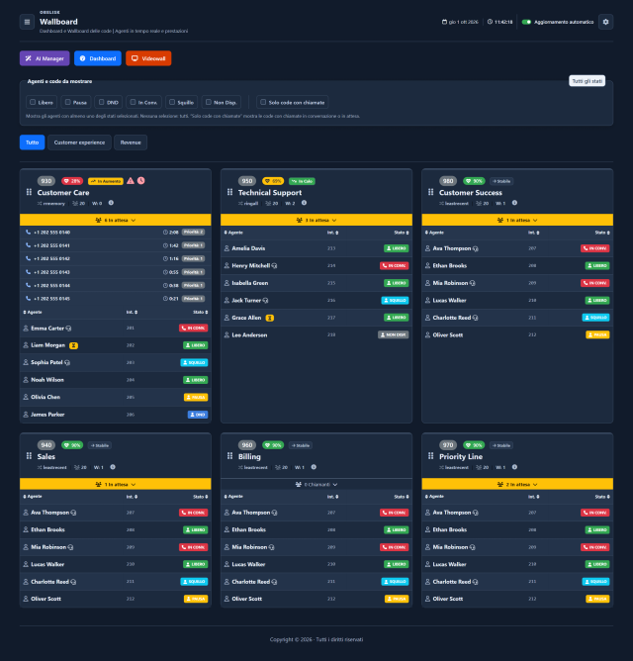
Task: Click the phone icon for +1 202 555 0143
Action: click(29, 272)
